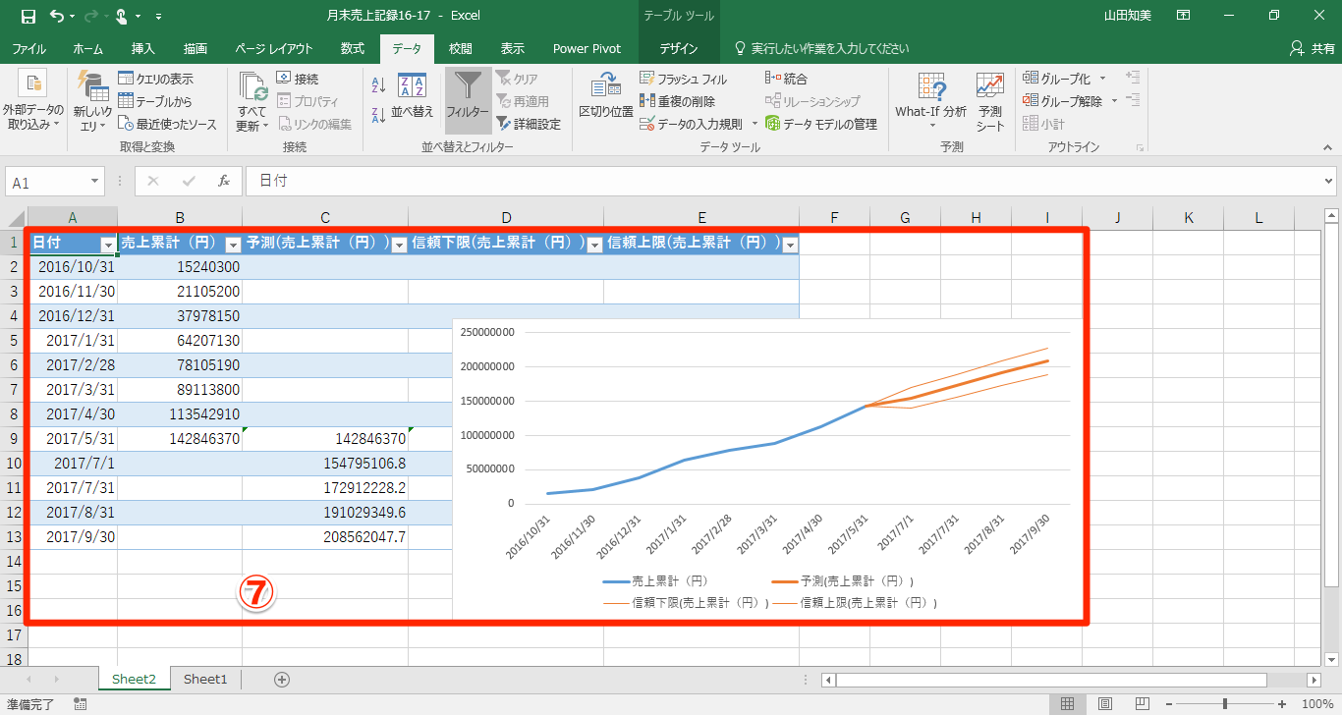Click the insert function fx button
This screenshot has width=1342, height=715.
224,182
